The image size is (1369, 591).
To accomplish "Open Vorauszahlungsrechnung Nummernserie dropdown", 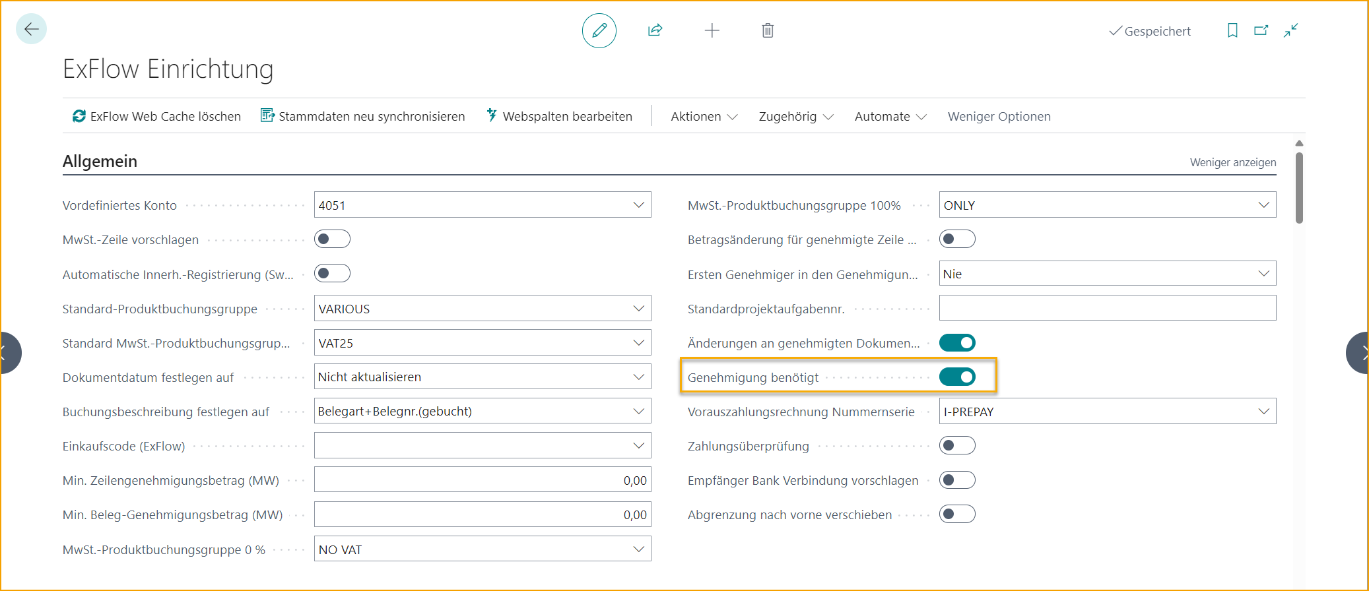I will click(x=1263, y=412).
